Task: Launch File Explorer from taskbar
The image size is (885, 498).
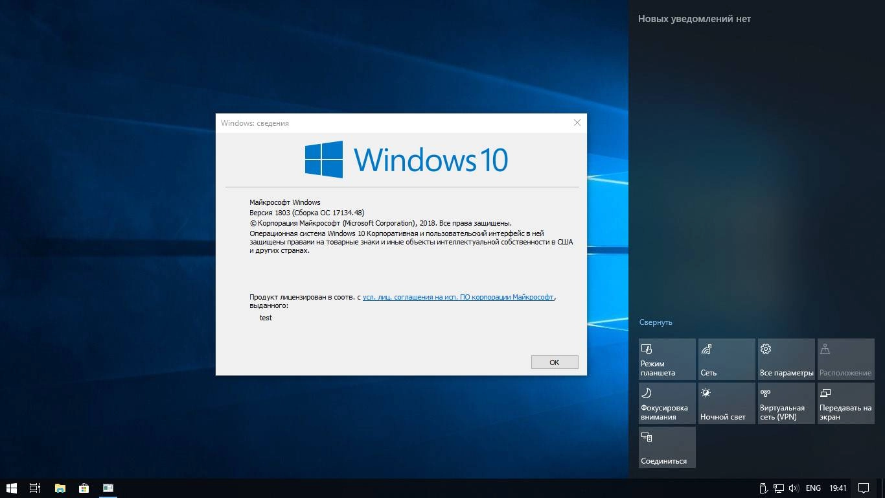Action: click(x=60, y=488)
